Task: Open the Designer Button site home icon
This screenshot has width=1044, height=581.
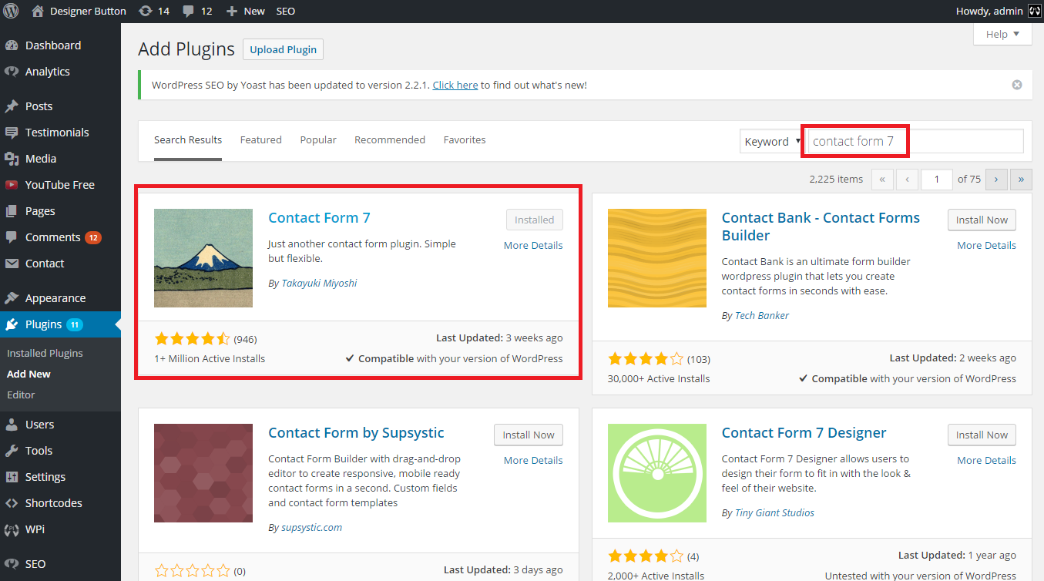Action: coord(38,11)
